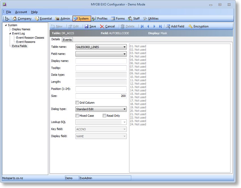The height and width of the screenshot is (188, 241).
Task: Open the Forms section
Action: pyautogui.click(x=118, y=19)
